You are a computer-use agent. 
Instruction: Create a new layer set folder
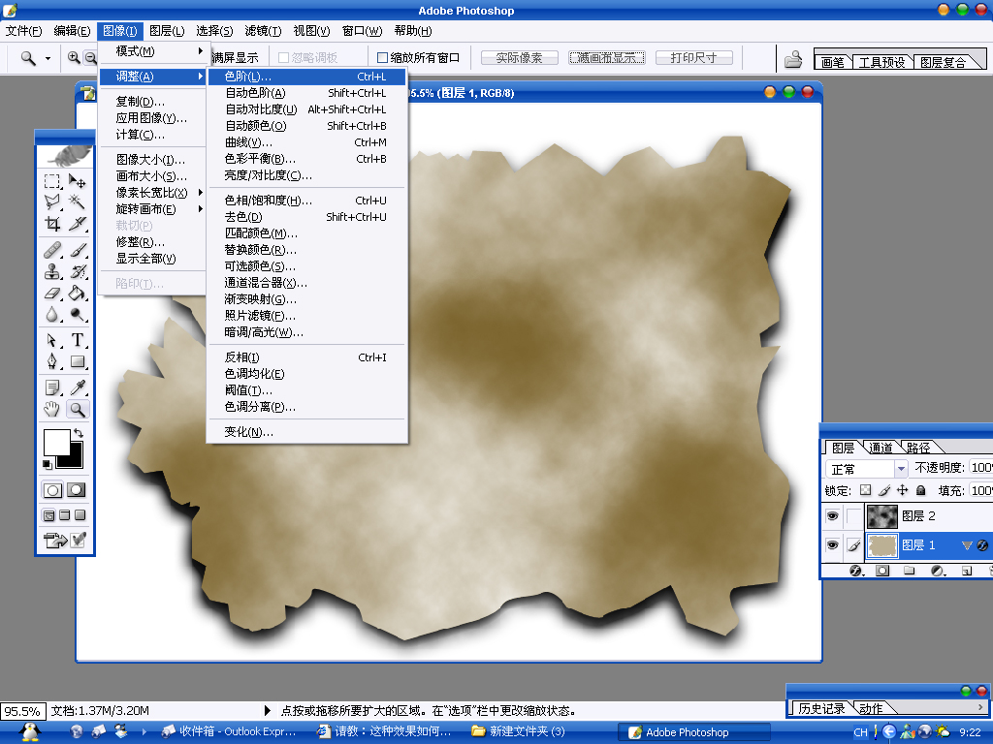point(910,571)
